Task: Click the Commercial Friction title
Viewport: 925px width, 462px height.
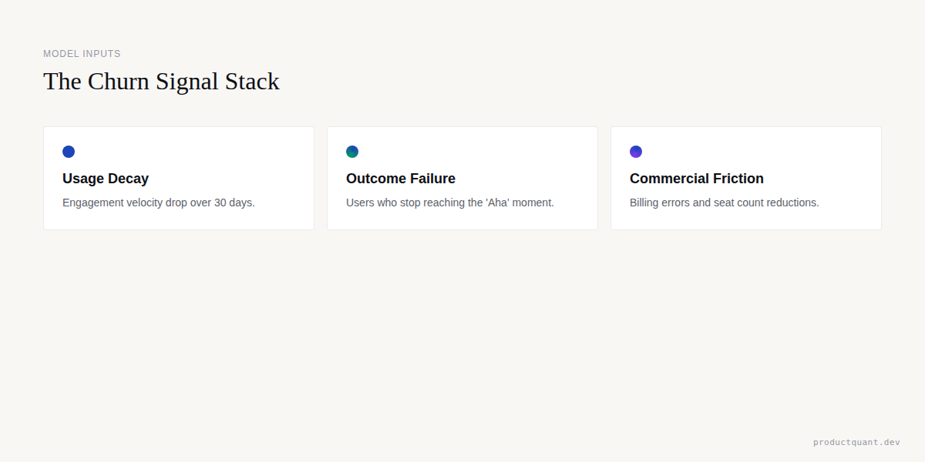Action: (696, 179)
